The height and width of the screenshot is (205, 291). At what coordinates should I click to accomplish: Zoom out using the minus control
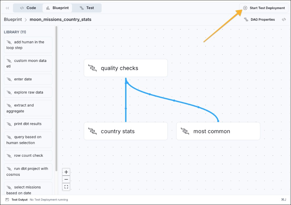[x=66, y=179]
